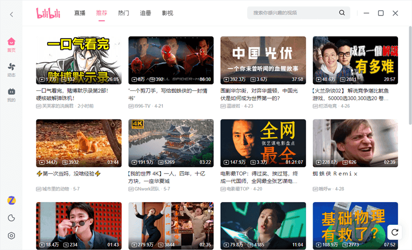Image resolution: width=412 pixels, height=250 pixels.
Task: Open the 蜘蛛侠 Remix video thumbnail
Action: pos(355,143)
